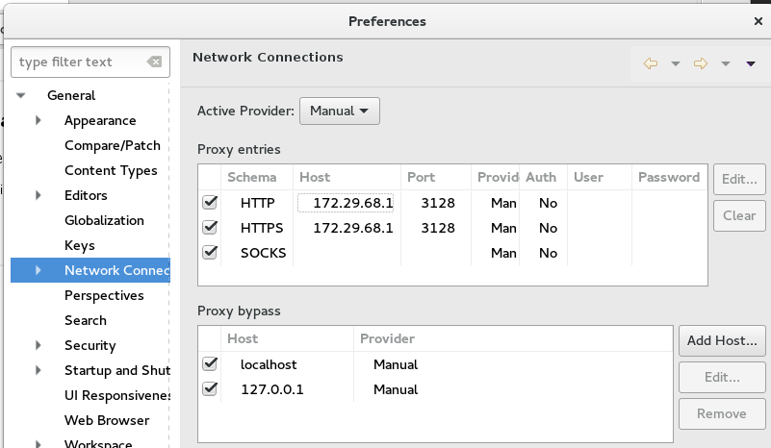
Task: Expand the Startup and Shutdown node
Action: click(38, 370)
